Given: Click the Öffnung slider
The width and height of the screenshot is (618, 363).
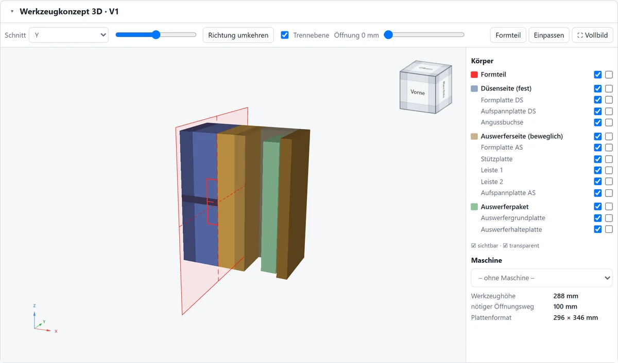Looking at the screenshot, I should [424, 35].
